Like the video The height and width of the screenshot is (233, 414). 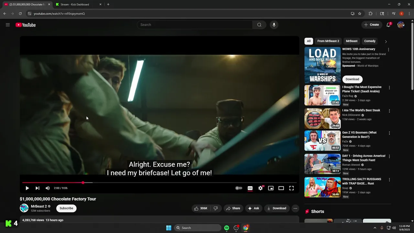click(201, 208)
